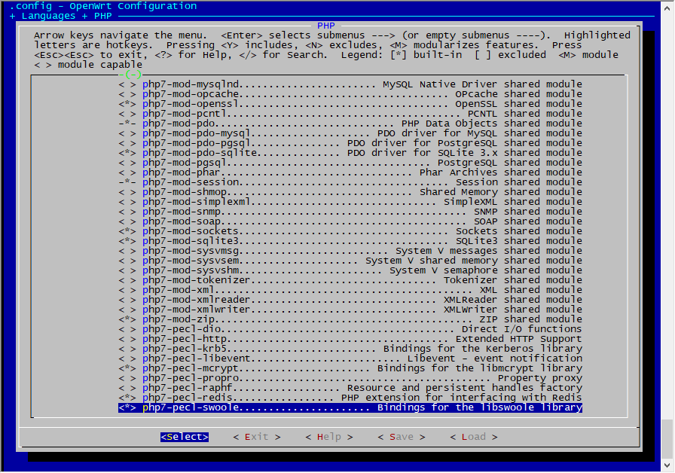
Task: Select the php7-mod-simplexml row
Action: tap(350, 202)
